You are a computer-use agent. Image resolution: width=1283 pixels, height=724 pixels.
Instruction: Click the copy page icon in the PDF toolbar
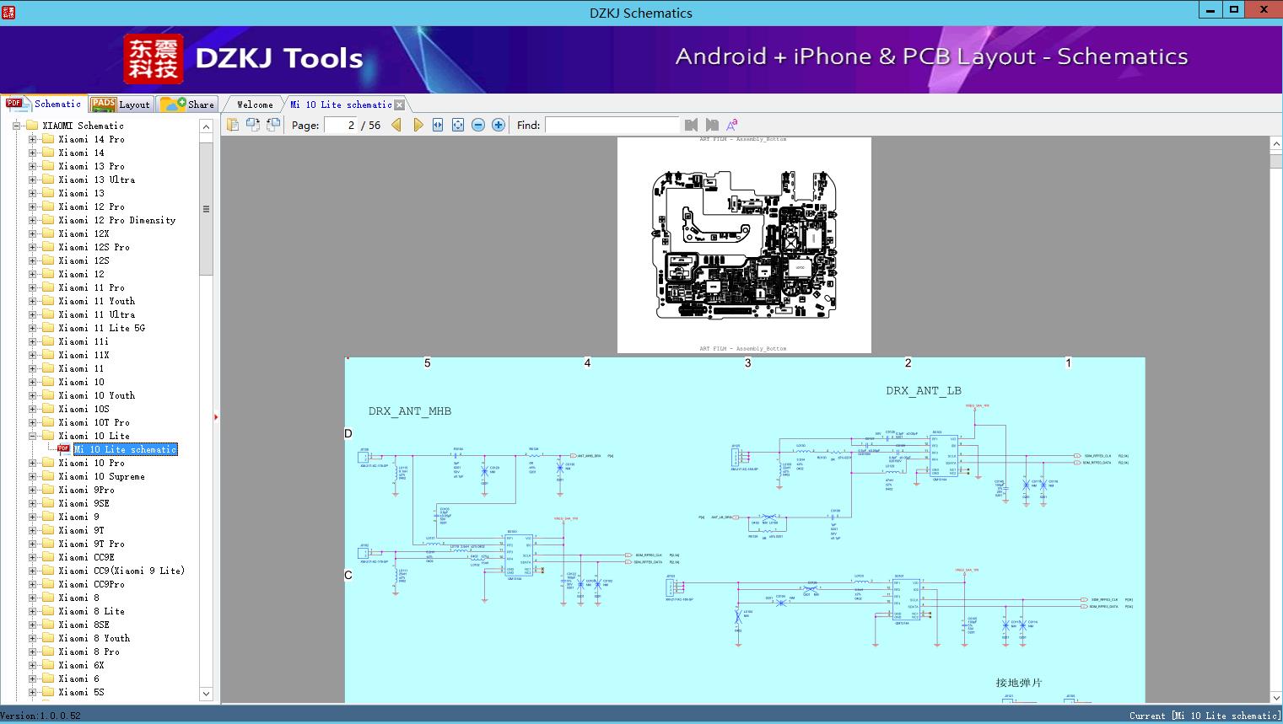coord(233,125)
